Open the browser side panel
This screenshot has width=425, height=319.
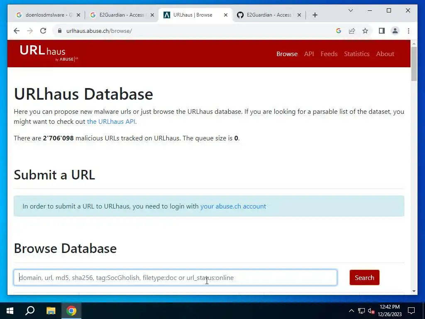coord(382,31)
